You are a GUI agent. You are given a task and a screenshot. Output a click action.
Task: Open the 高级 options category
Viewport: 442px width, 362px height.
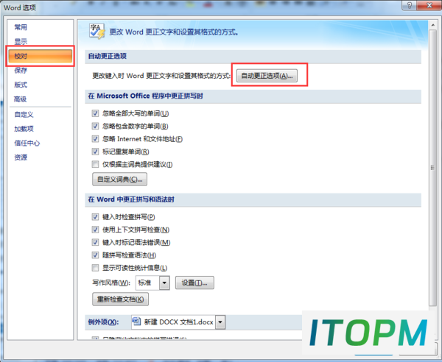21,99
